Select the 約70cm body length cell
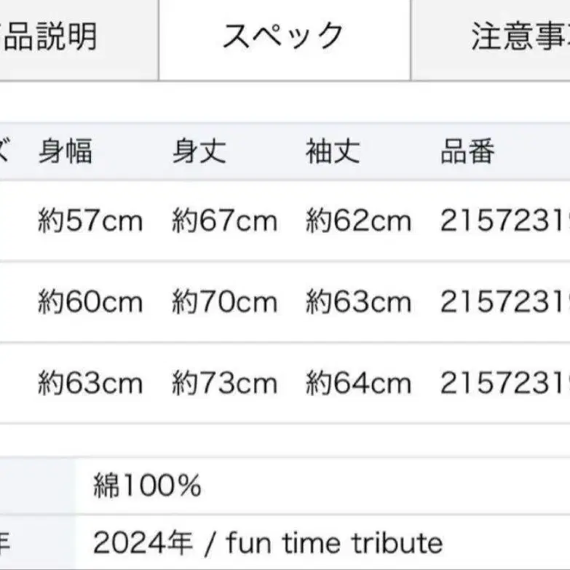Screen dimensions: 570x570 [224, 302]
